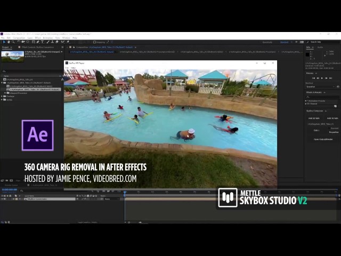341x256 pixels.
Task: Click the Properties button in Skybox Composer
Action: click(334, 132)
